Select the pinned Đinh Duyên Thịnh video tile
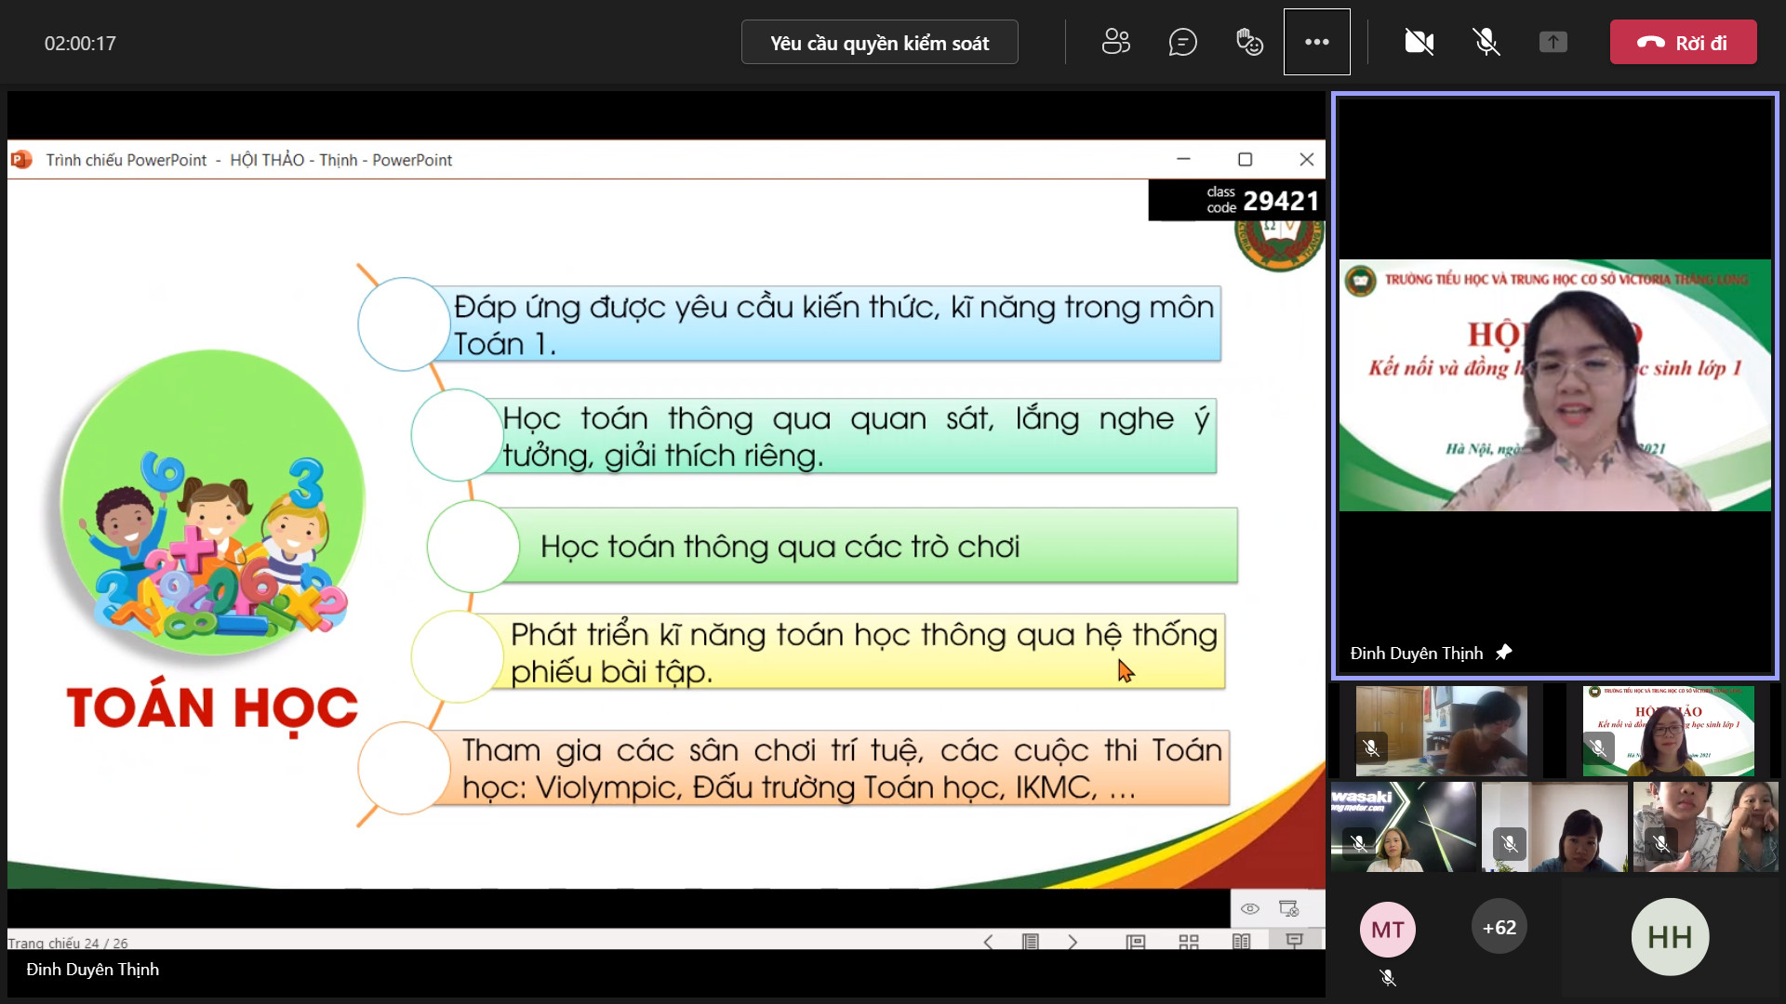The width and height of the screenshot is (1786, 1004). (1554, 385)
